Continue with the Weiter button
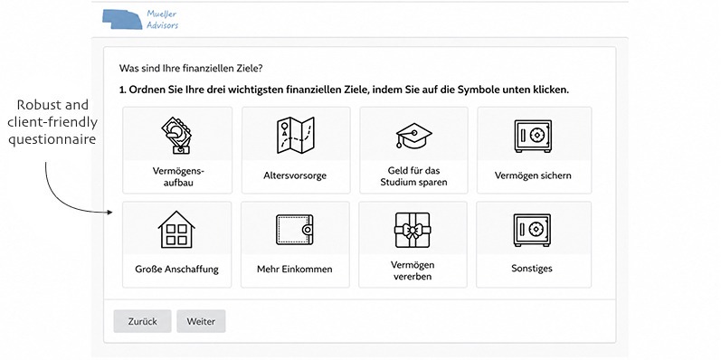 [201, 321]
